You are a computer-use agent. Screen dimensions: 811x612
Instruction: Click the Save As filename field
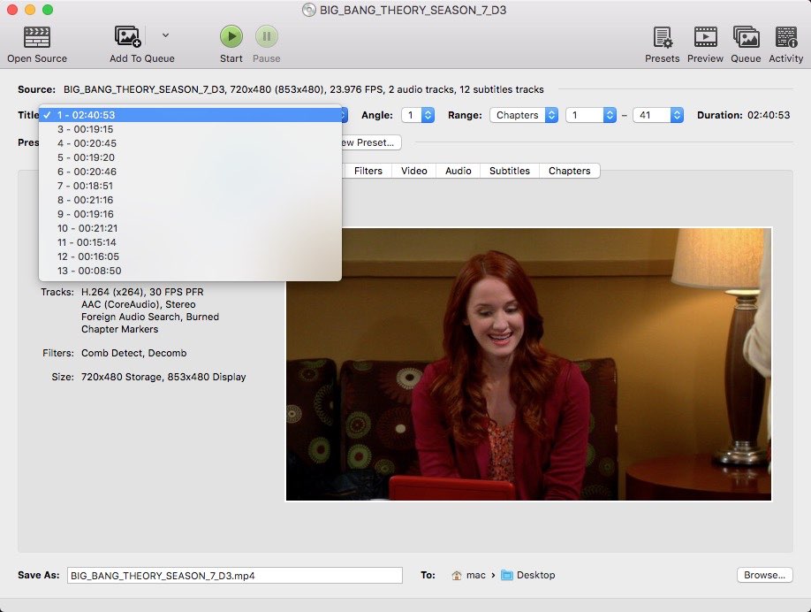click(235, 575)
